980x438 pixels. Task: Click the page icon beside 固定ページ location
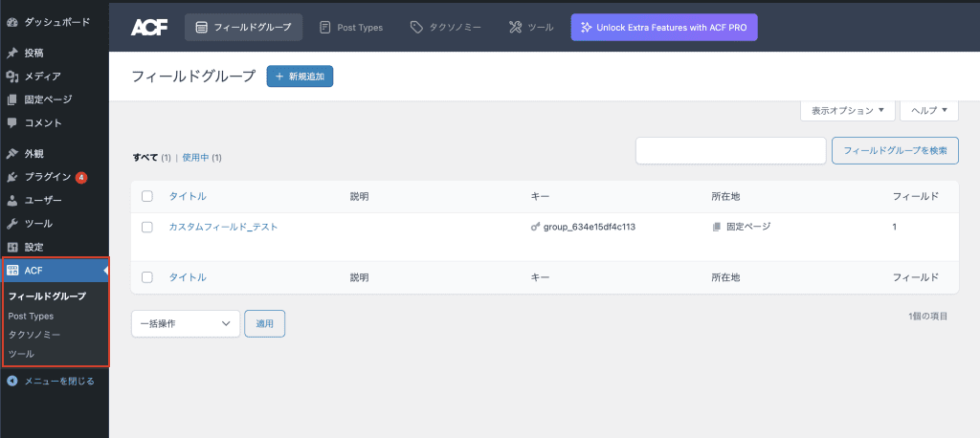coord(716,227)
